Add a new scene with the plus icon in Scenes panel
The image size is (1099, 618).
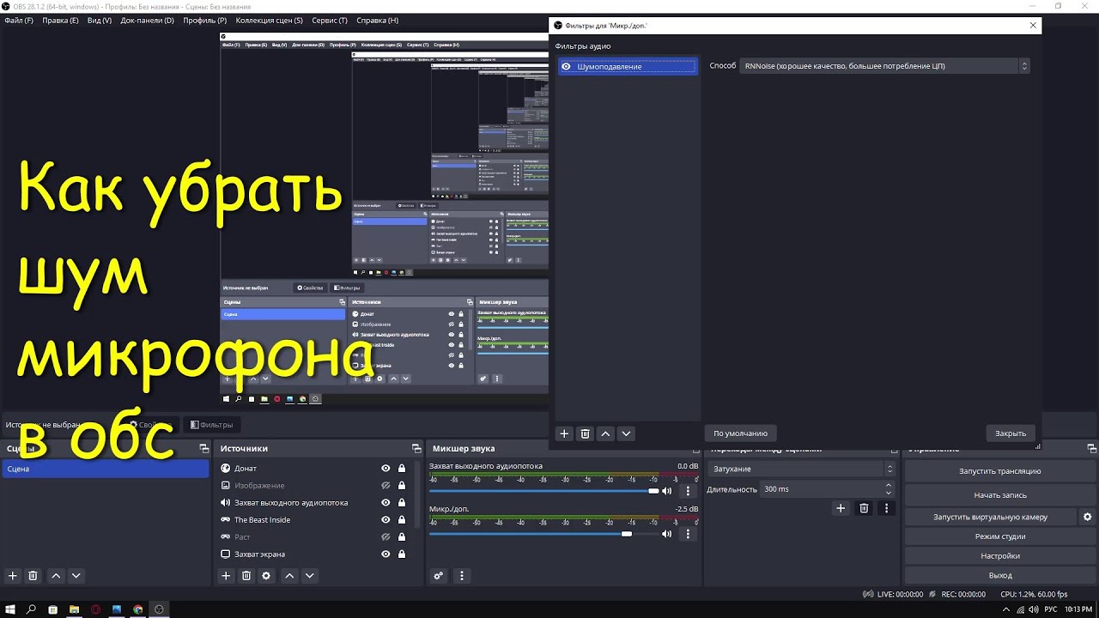pyautogui.click(x=12, y=576)
